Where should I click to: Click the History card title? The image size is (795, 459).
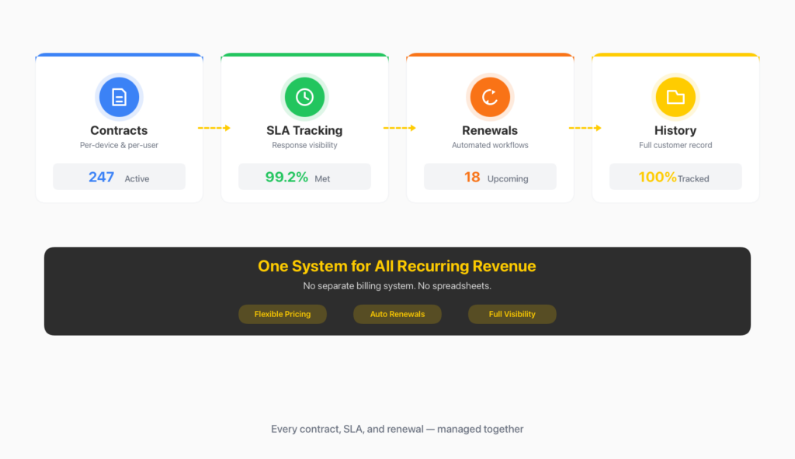click(675, 130)
